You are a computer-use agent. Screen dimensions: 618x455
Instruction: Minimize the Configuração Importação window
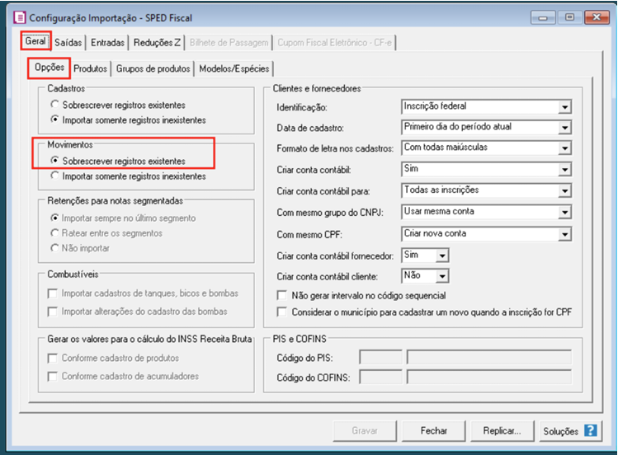click(544, 16)
